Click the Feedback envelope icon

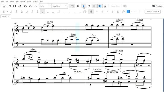[153, 6]
